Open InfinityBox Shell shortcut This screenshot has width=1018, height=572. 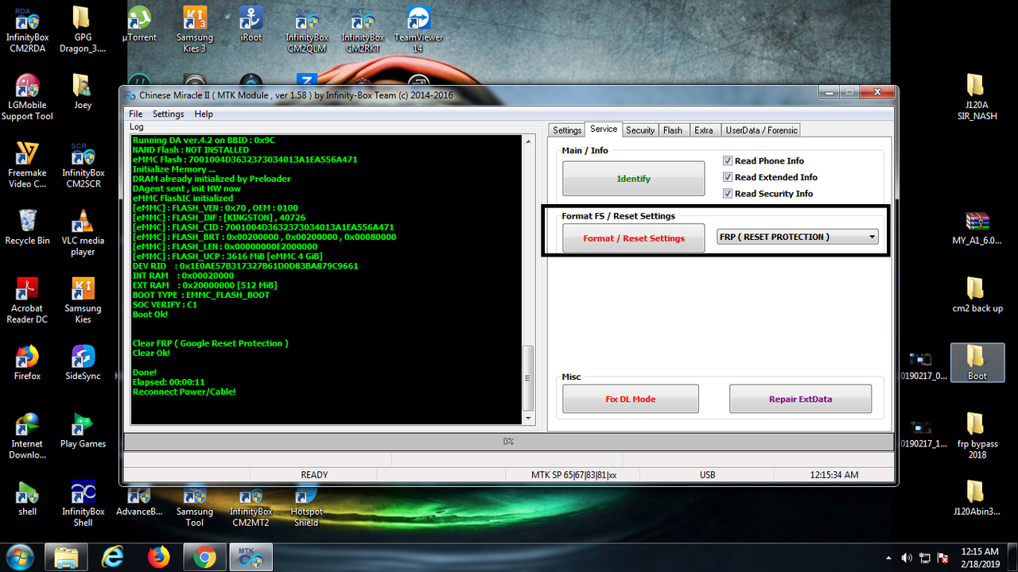[x=83, y=502]
